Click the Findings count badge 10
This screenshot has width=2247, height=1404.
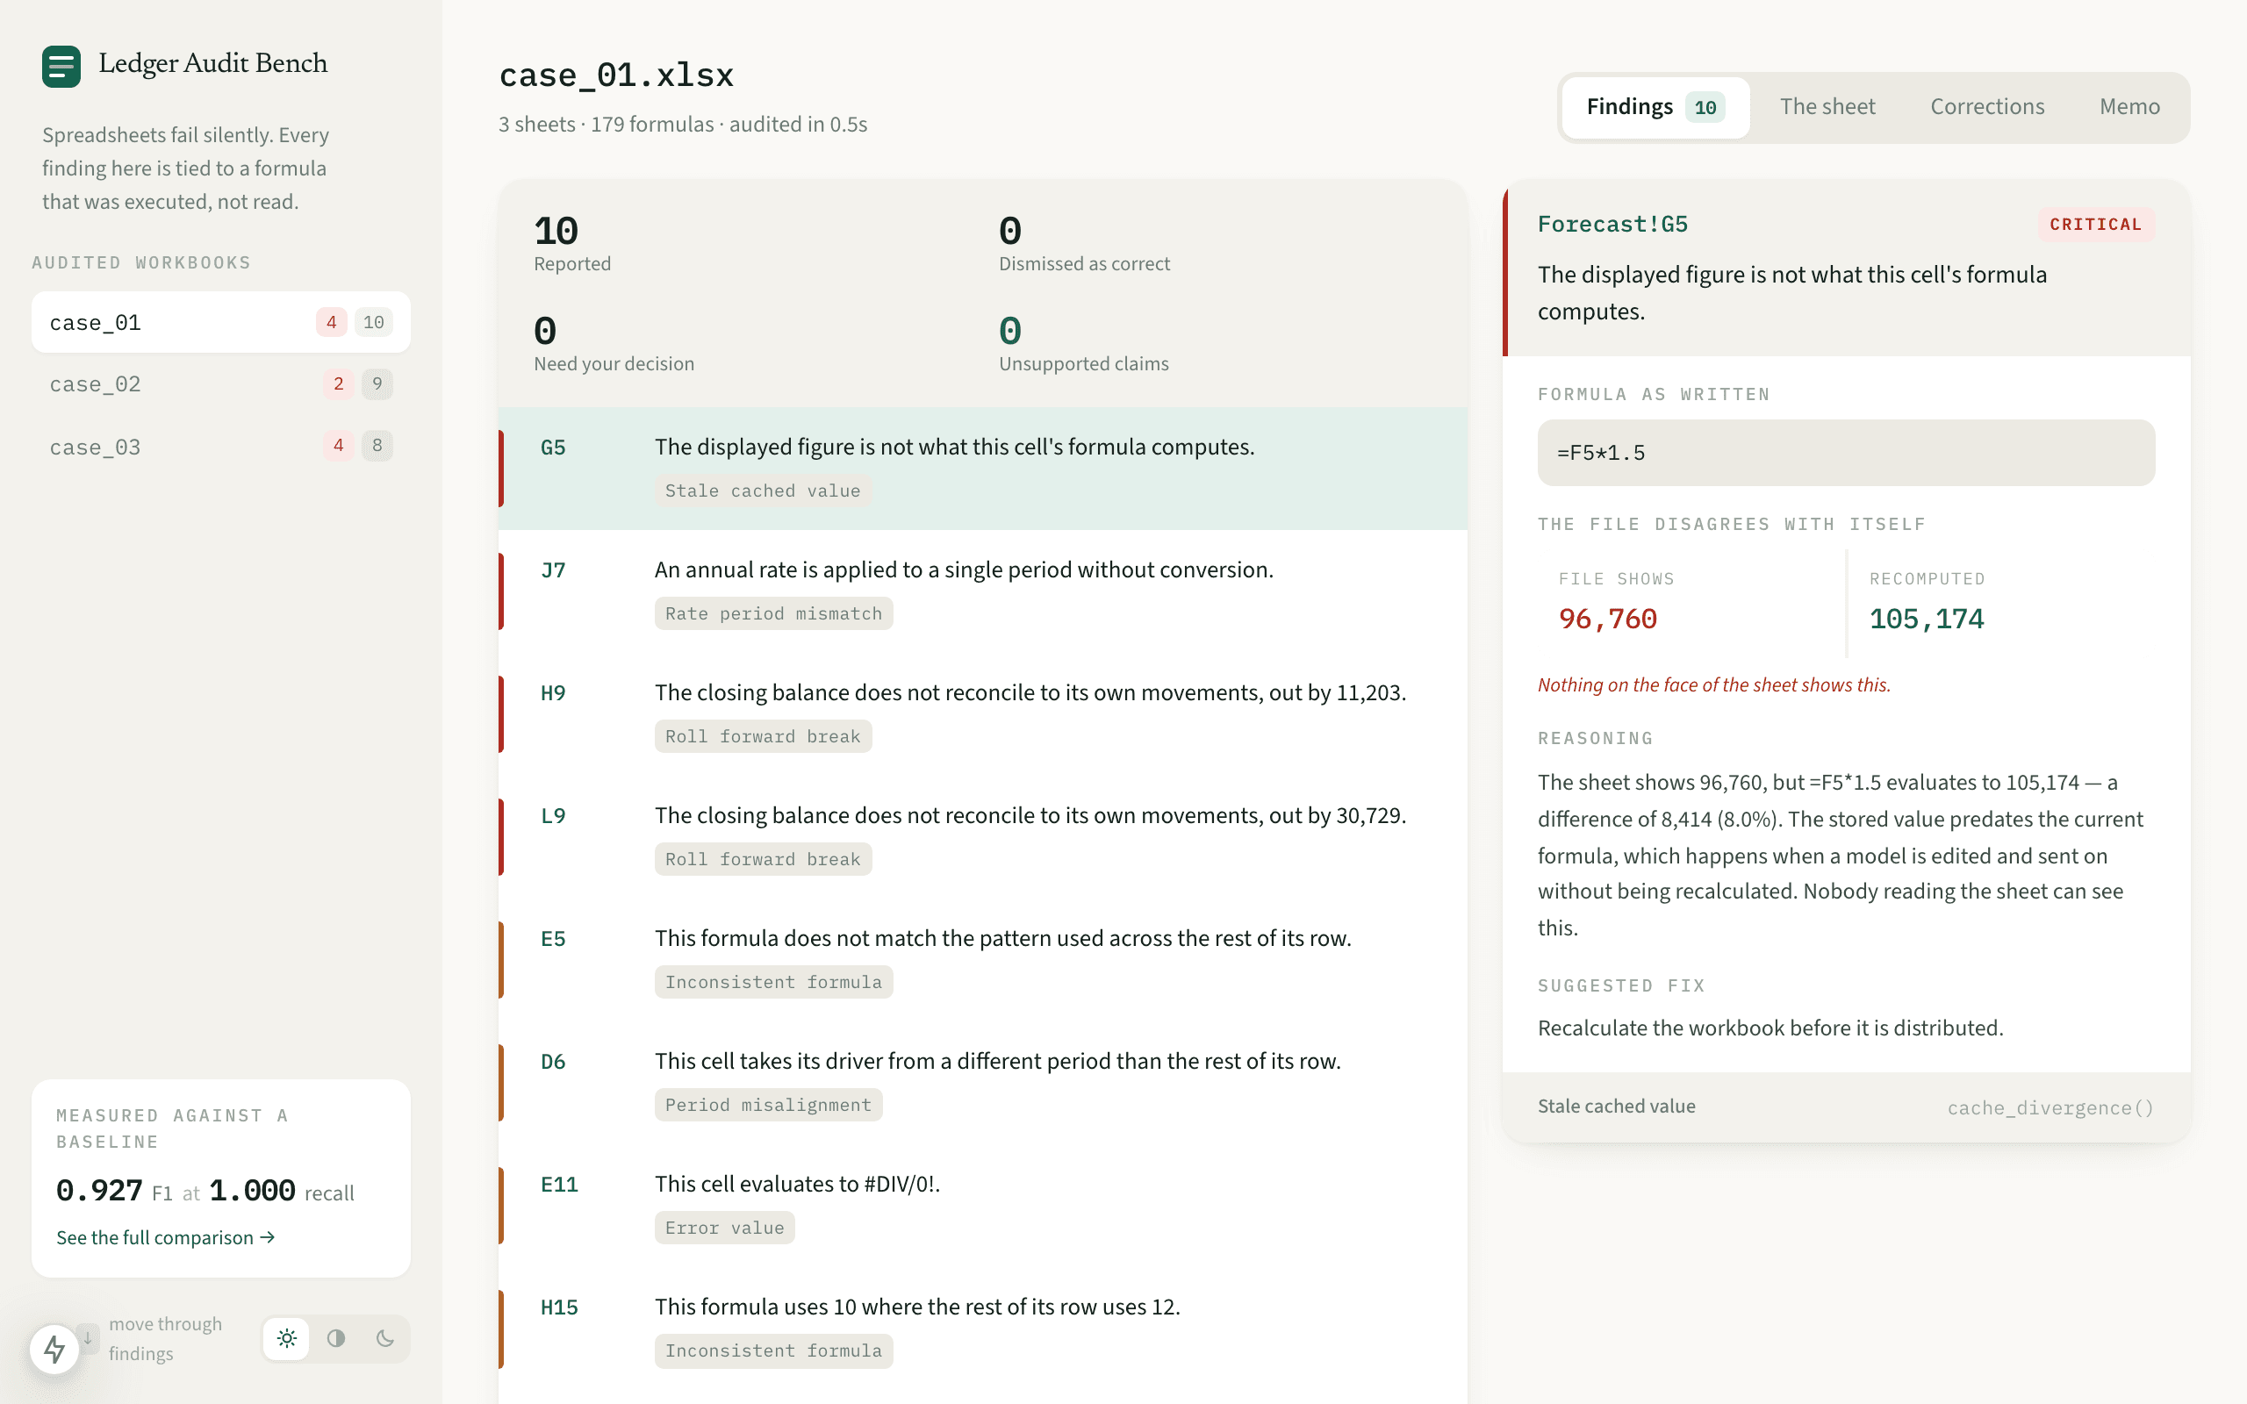(x=1705, y=108)
